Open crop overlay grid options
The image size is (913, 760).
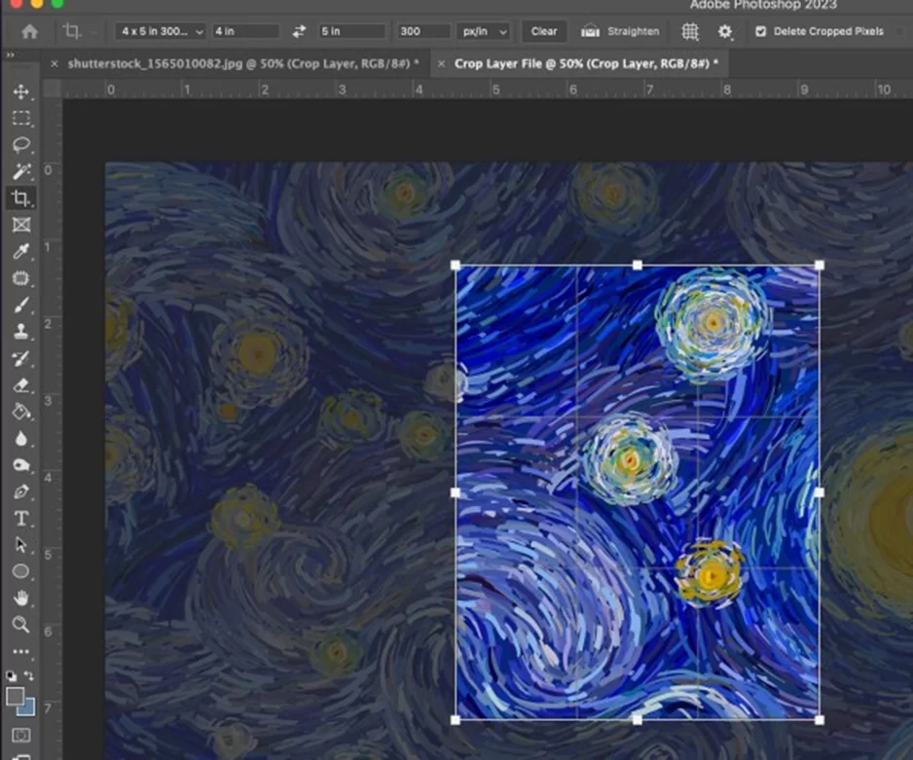coord(690,31)
